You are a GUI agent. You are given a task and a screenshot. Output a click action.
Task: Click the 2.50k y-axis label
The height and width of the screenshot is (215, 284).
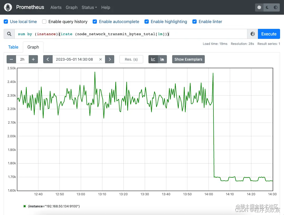coord(12,68)
